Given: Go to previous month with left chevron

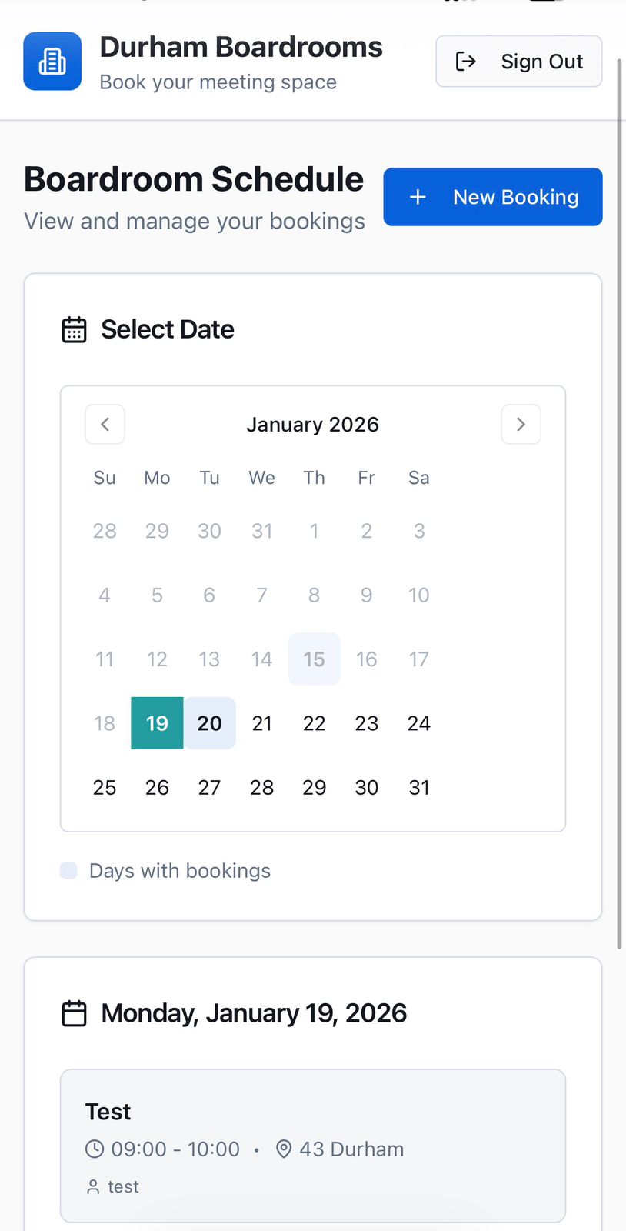Looking at the screenshot, I should [x=105, y=424].
